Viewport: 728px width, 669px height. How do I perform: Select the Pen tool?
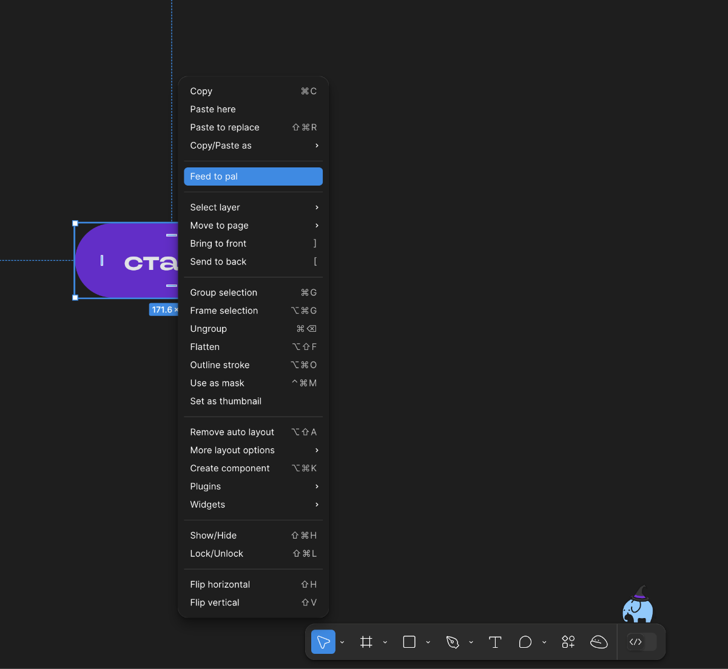tap(453, 642)
